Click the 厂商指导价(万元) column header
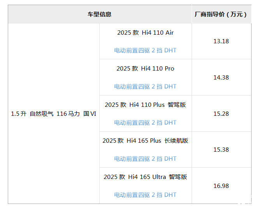The image size is (257, 209). [x=221, y=14]
